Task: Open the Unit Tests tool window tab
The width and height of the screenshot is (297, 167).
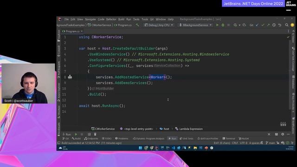Action: pos(187,139)
